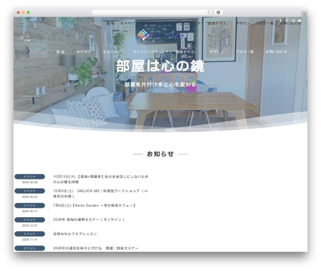Open the 足揉みセルフケアレッスン announcement
Viewport: 321px width, 271px height.
[75, 234]
